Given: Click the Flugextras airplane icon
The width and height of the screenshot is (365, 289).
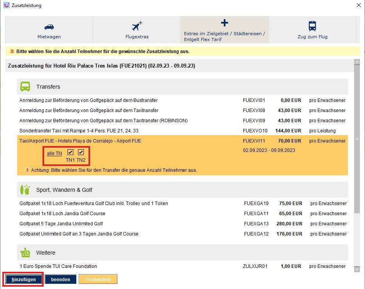Looking at the screenshot, I should [137, 26].
